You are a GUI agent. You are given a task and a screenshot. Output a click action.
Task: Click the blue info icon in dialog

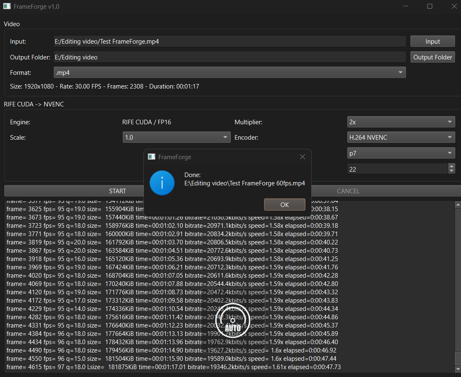point(162,182)
